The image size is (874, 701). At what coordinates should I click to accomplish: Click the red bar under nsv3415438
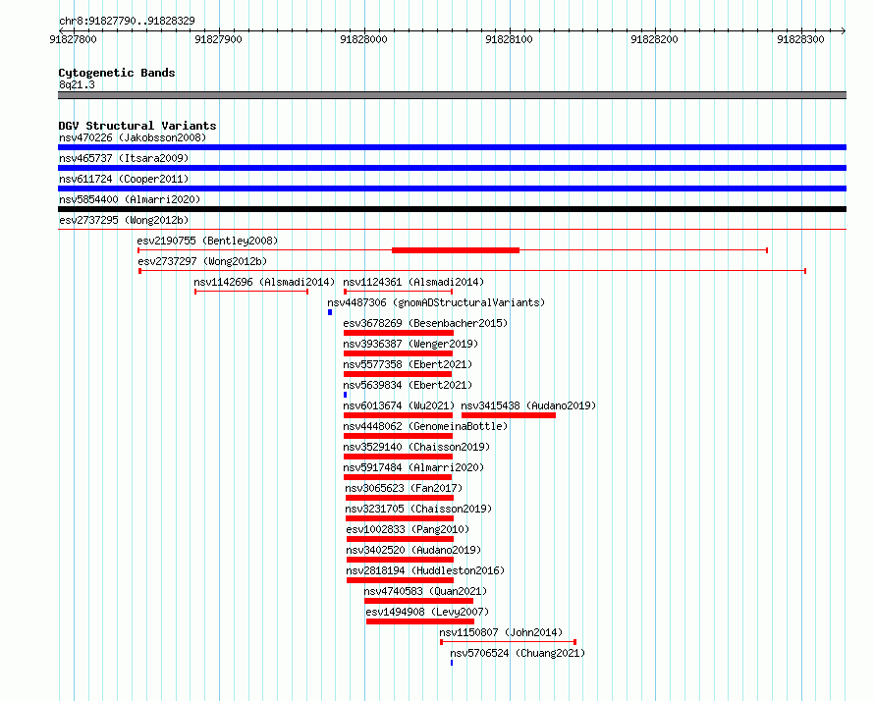point(509,415)
